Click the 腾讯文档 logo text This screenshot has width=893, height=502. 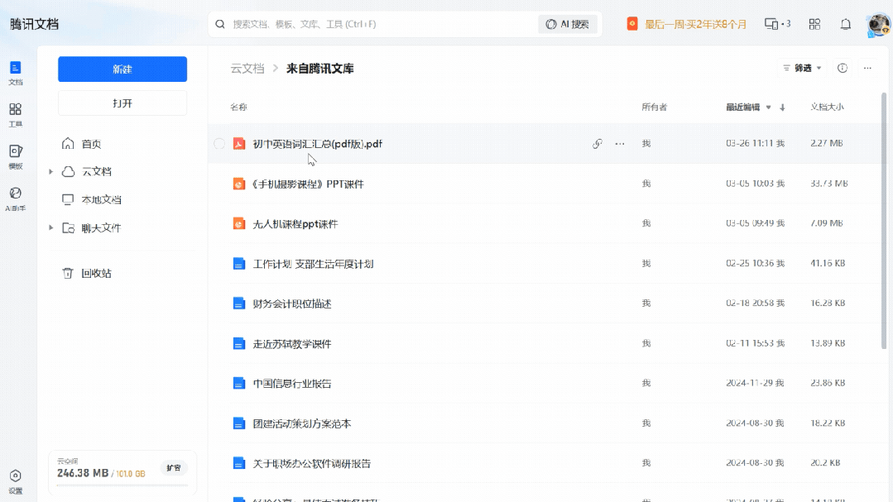point(34,24)
